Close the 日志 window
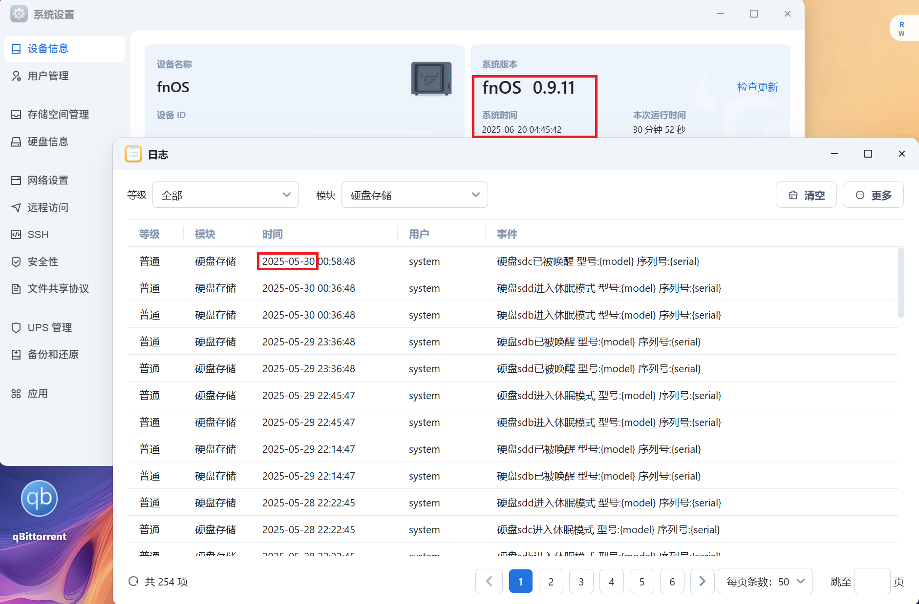Screen dimensions: 919x604 [902, 154]
